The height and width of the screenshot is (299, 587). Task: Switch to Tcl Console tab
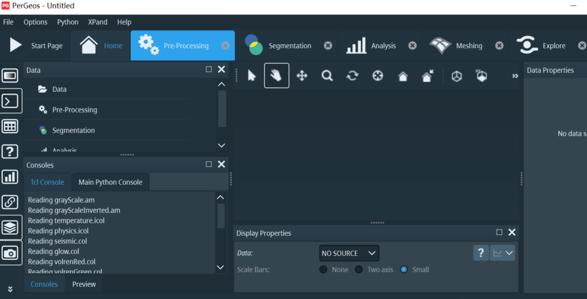click(47, 182)
